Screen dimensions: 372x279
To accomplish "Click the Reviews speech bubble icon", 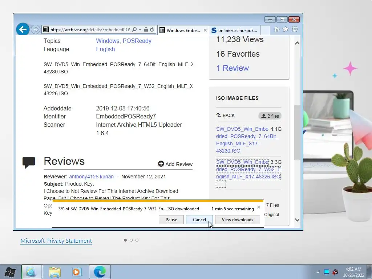I will [x=29, y=162].
